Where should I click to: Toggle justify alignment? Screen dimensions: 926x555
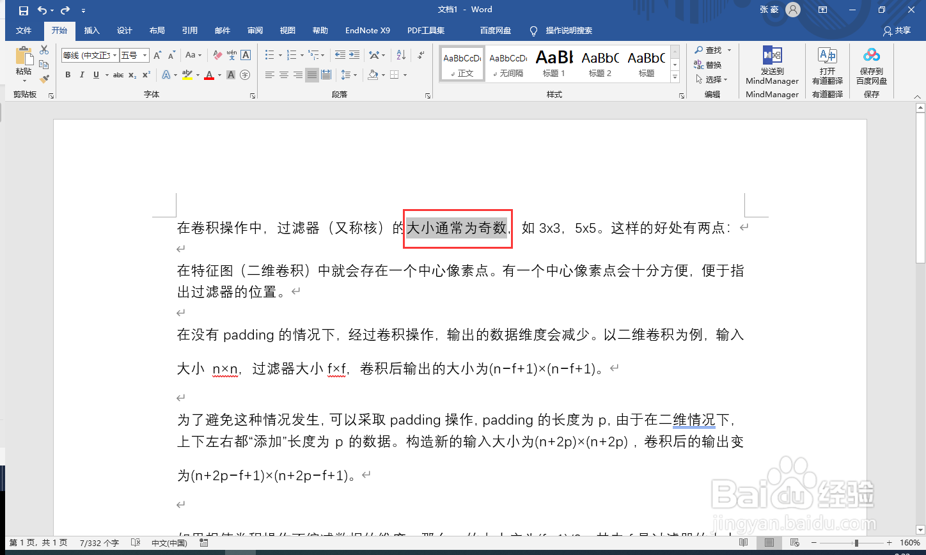(312, 75)
